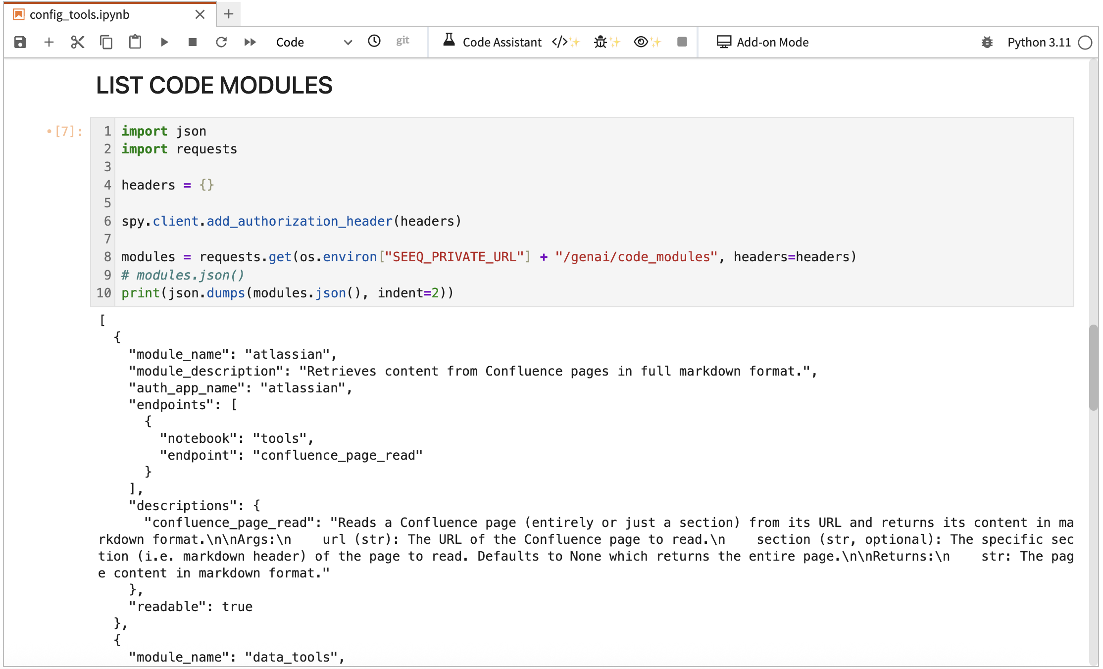1103x669 pixels.
Task: Cut the selected cell
Action: tap(78, 42)
